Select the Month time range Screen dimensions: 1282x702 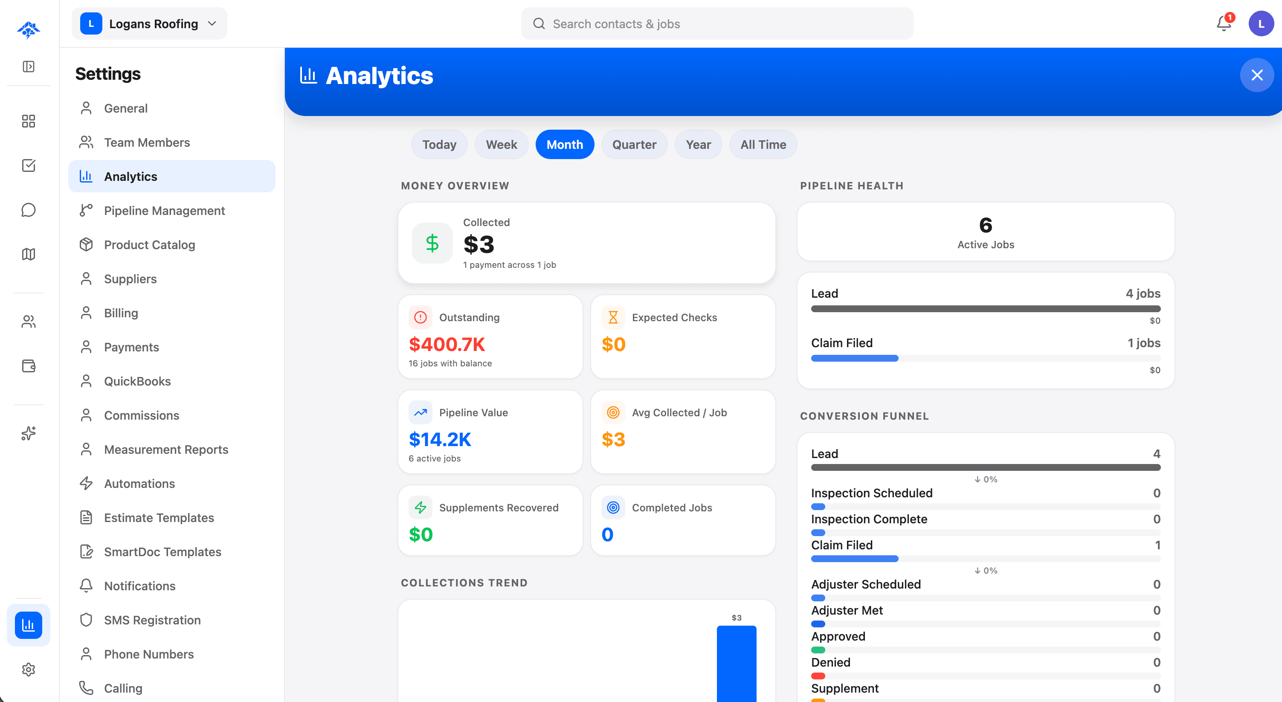point(564,144)
